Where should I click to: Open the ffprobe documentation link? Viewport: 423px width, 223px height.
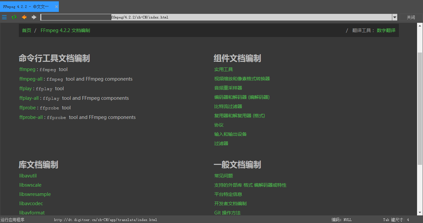27,108
